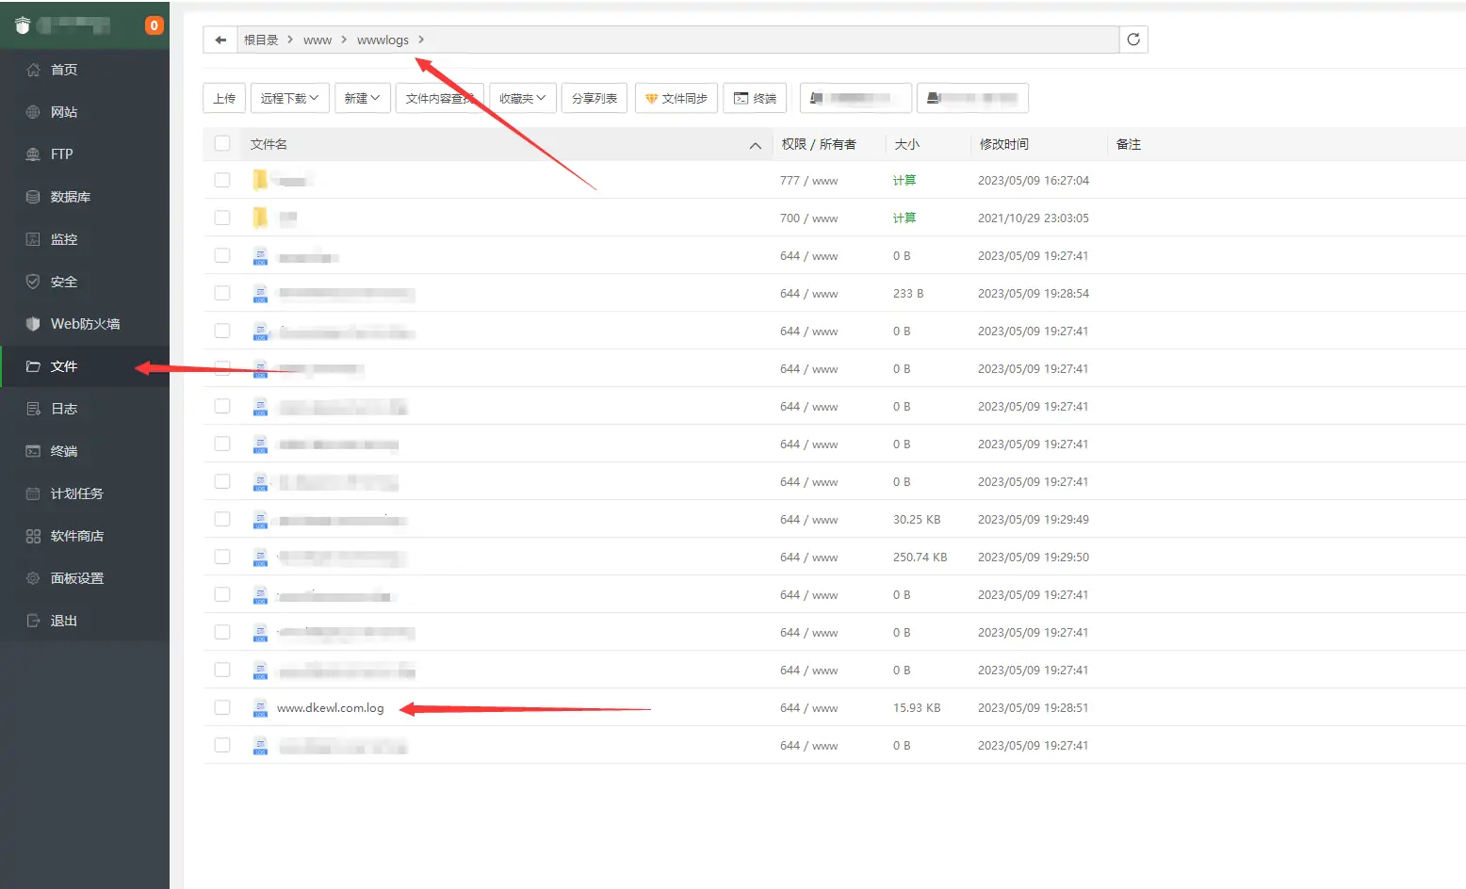Click the 文件同步 button
This screenshot has height=889, width=1466.
tap(676, 98)
